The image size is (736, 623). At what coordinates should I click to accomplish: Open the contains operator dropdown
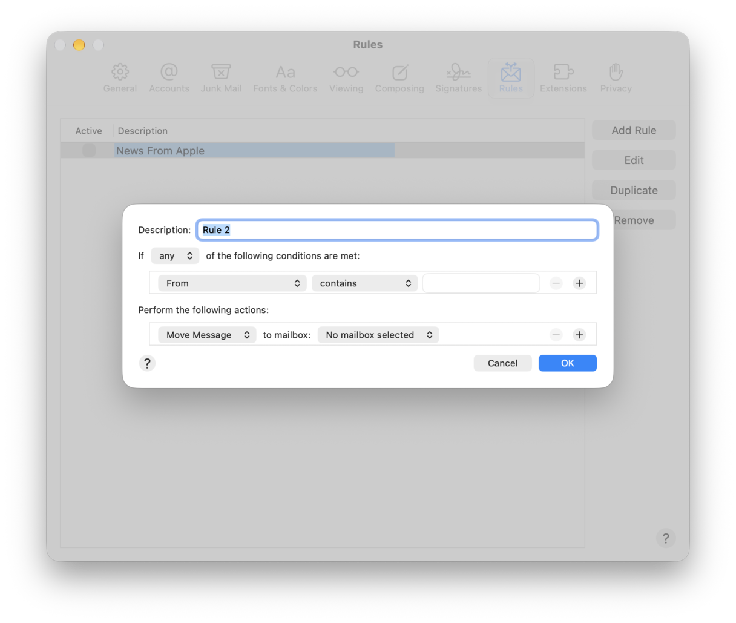pyautogui.click(x=364, y=283)
